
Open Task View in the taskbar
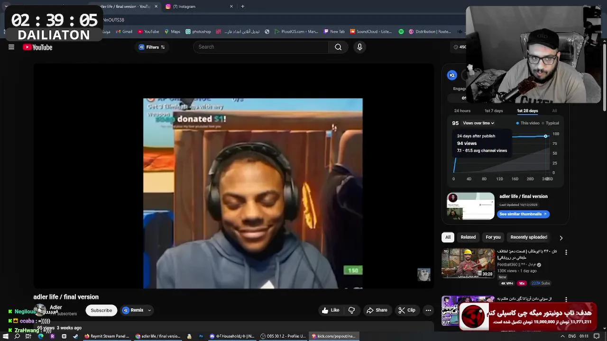[28, 336]
